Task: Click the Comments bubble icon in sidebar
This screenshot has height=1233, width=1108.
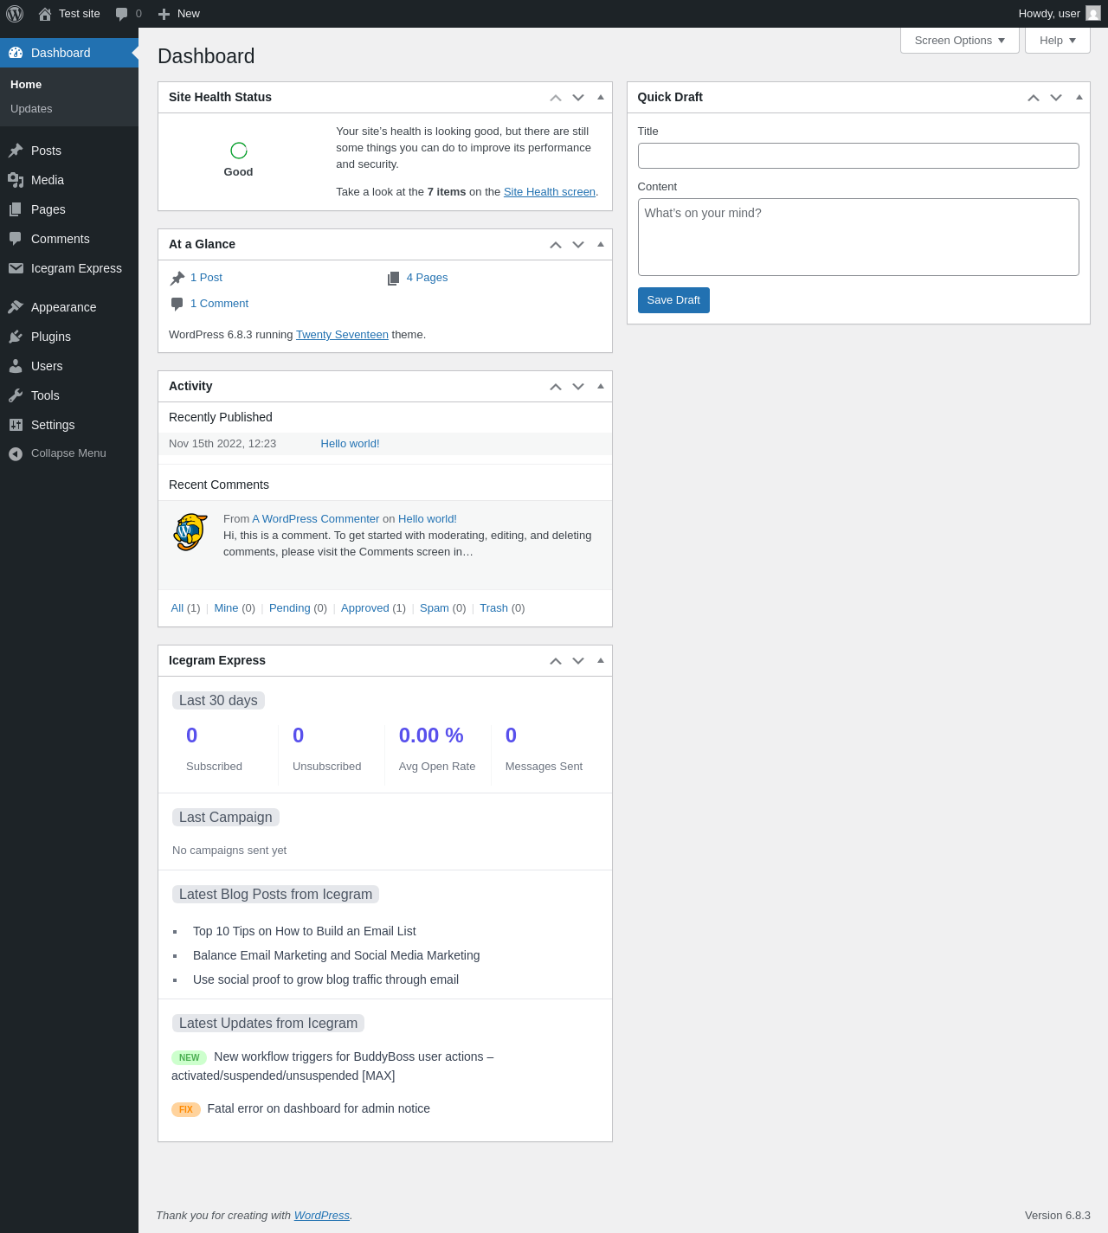Action: point(16,239)
